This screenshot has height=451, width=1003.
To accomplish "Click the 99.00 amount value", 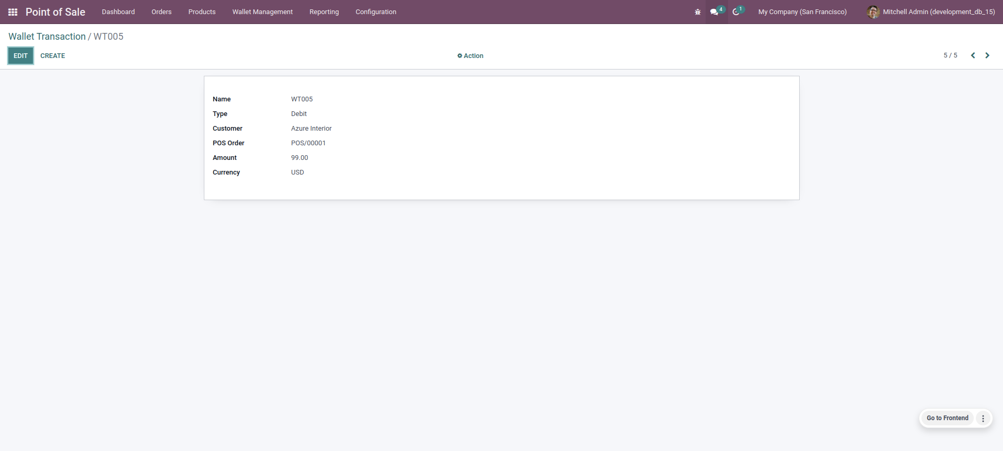I will click(299, 158).
